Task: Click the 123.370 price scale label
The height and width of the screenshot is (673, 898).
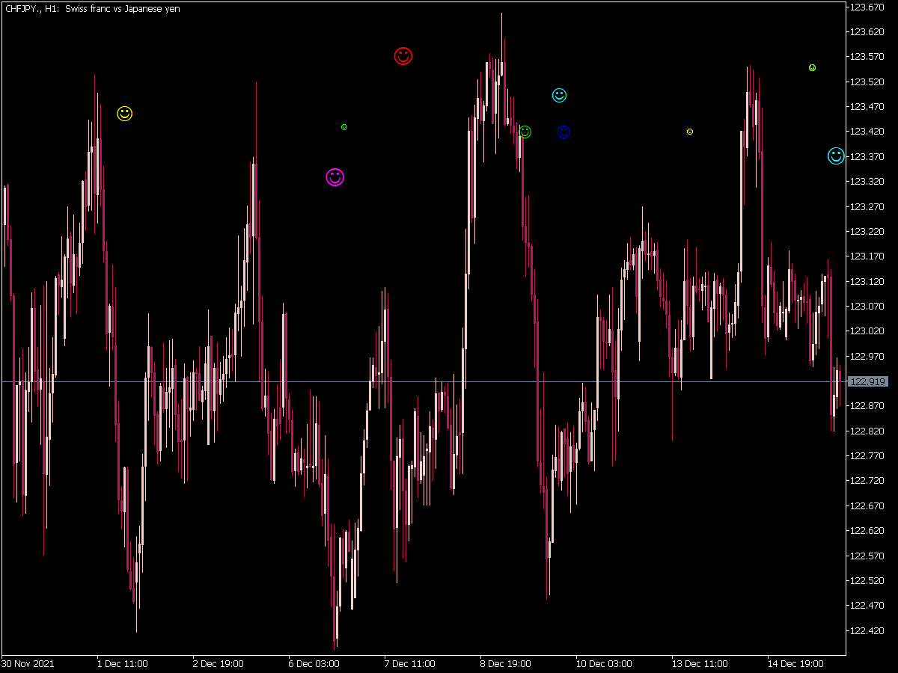Action: pos(868,157)
